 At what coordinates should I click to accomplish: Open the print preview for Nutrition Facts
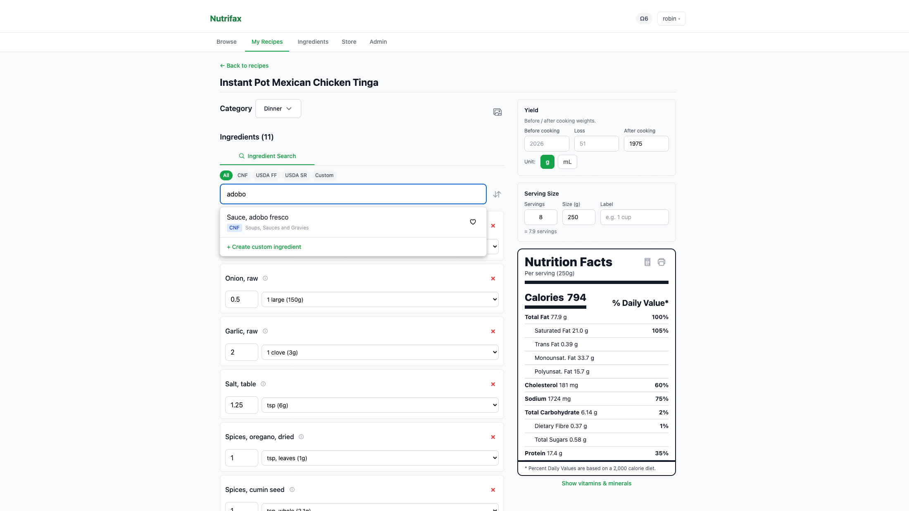click(x=662, y=262)
